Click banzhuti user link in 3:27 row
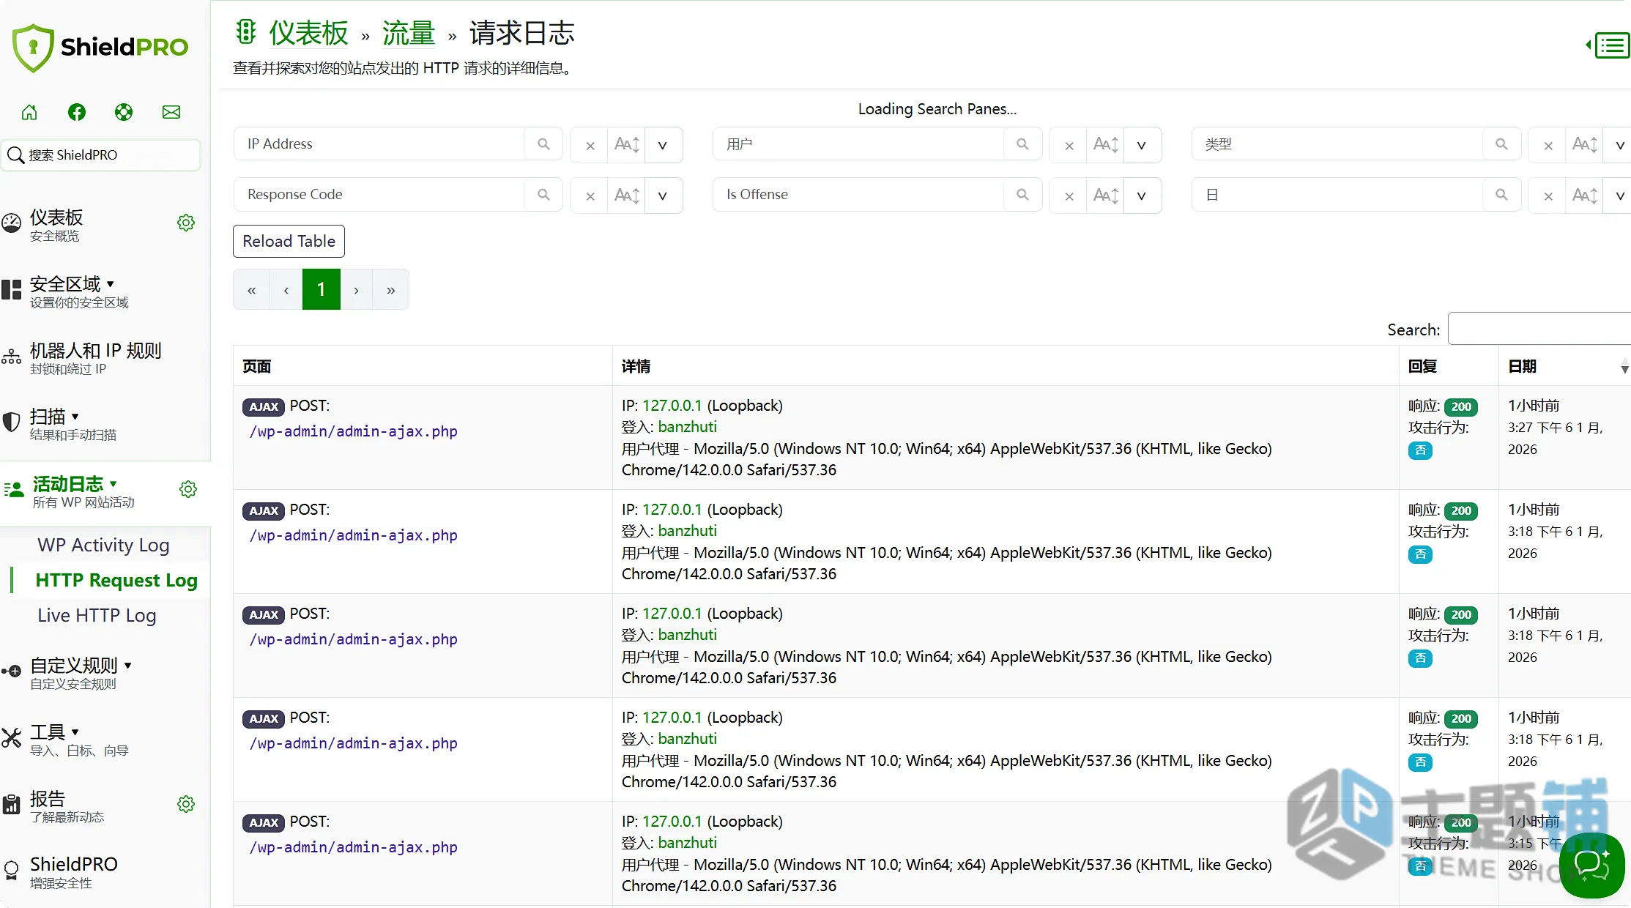The width and height of the screenshot is (1631, 908). coord(687,427)
